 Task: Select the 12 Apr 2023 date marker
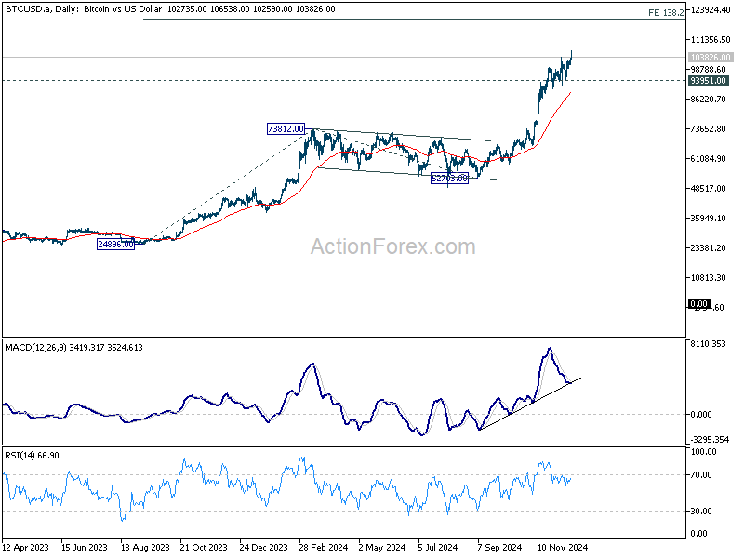tap(25, 547)
